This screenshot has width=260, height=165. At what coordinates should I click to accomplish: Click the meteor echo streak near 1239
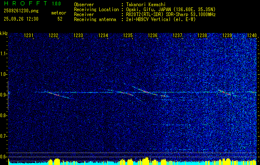pyautogui.click(x=225, y=92)
